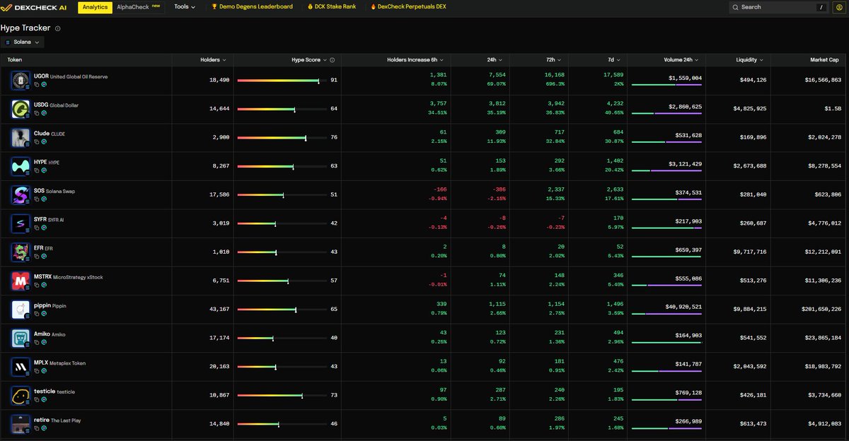Viewport: 849px width, 441px height.
Task: Open the teal chart icon for Clude
Action: pyautogui.click(x=44, y=141)
